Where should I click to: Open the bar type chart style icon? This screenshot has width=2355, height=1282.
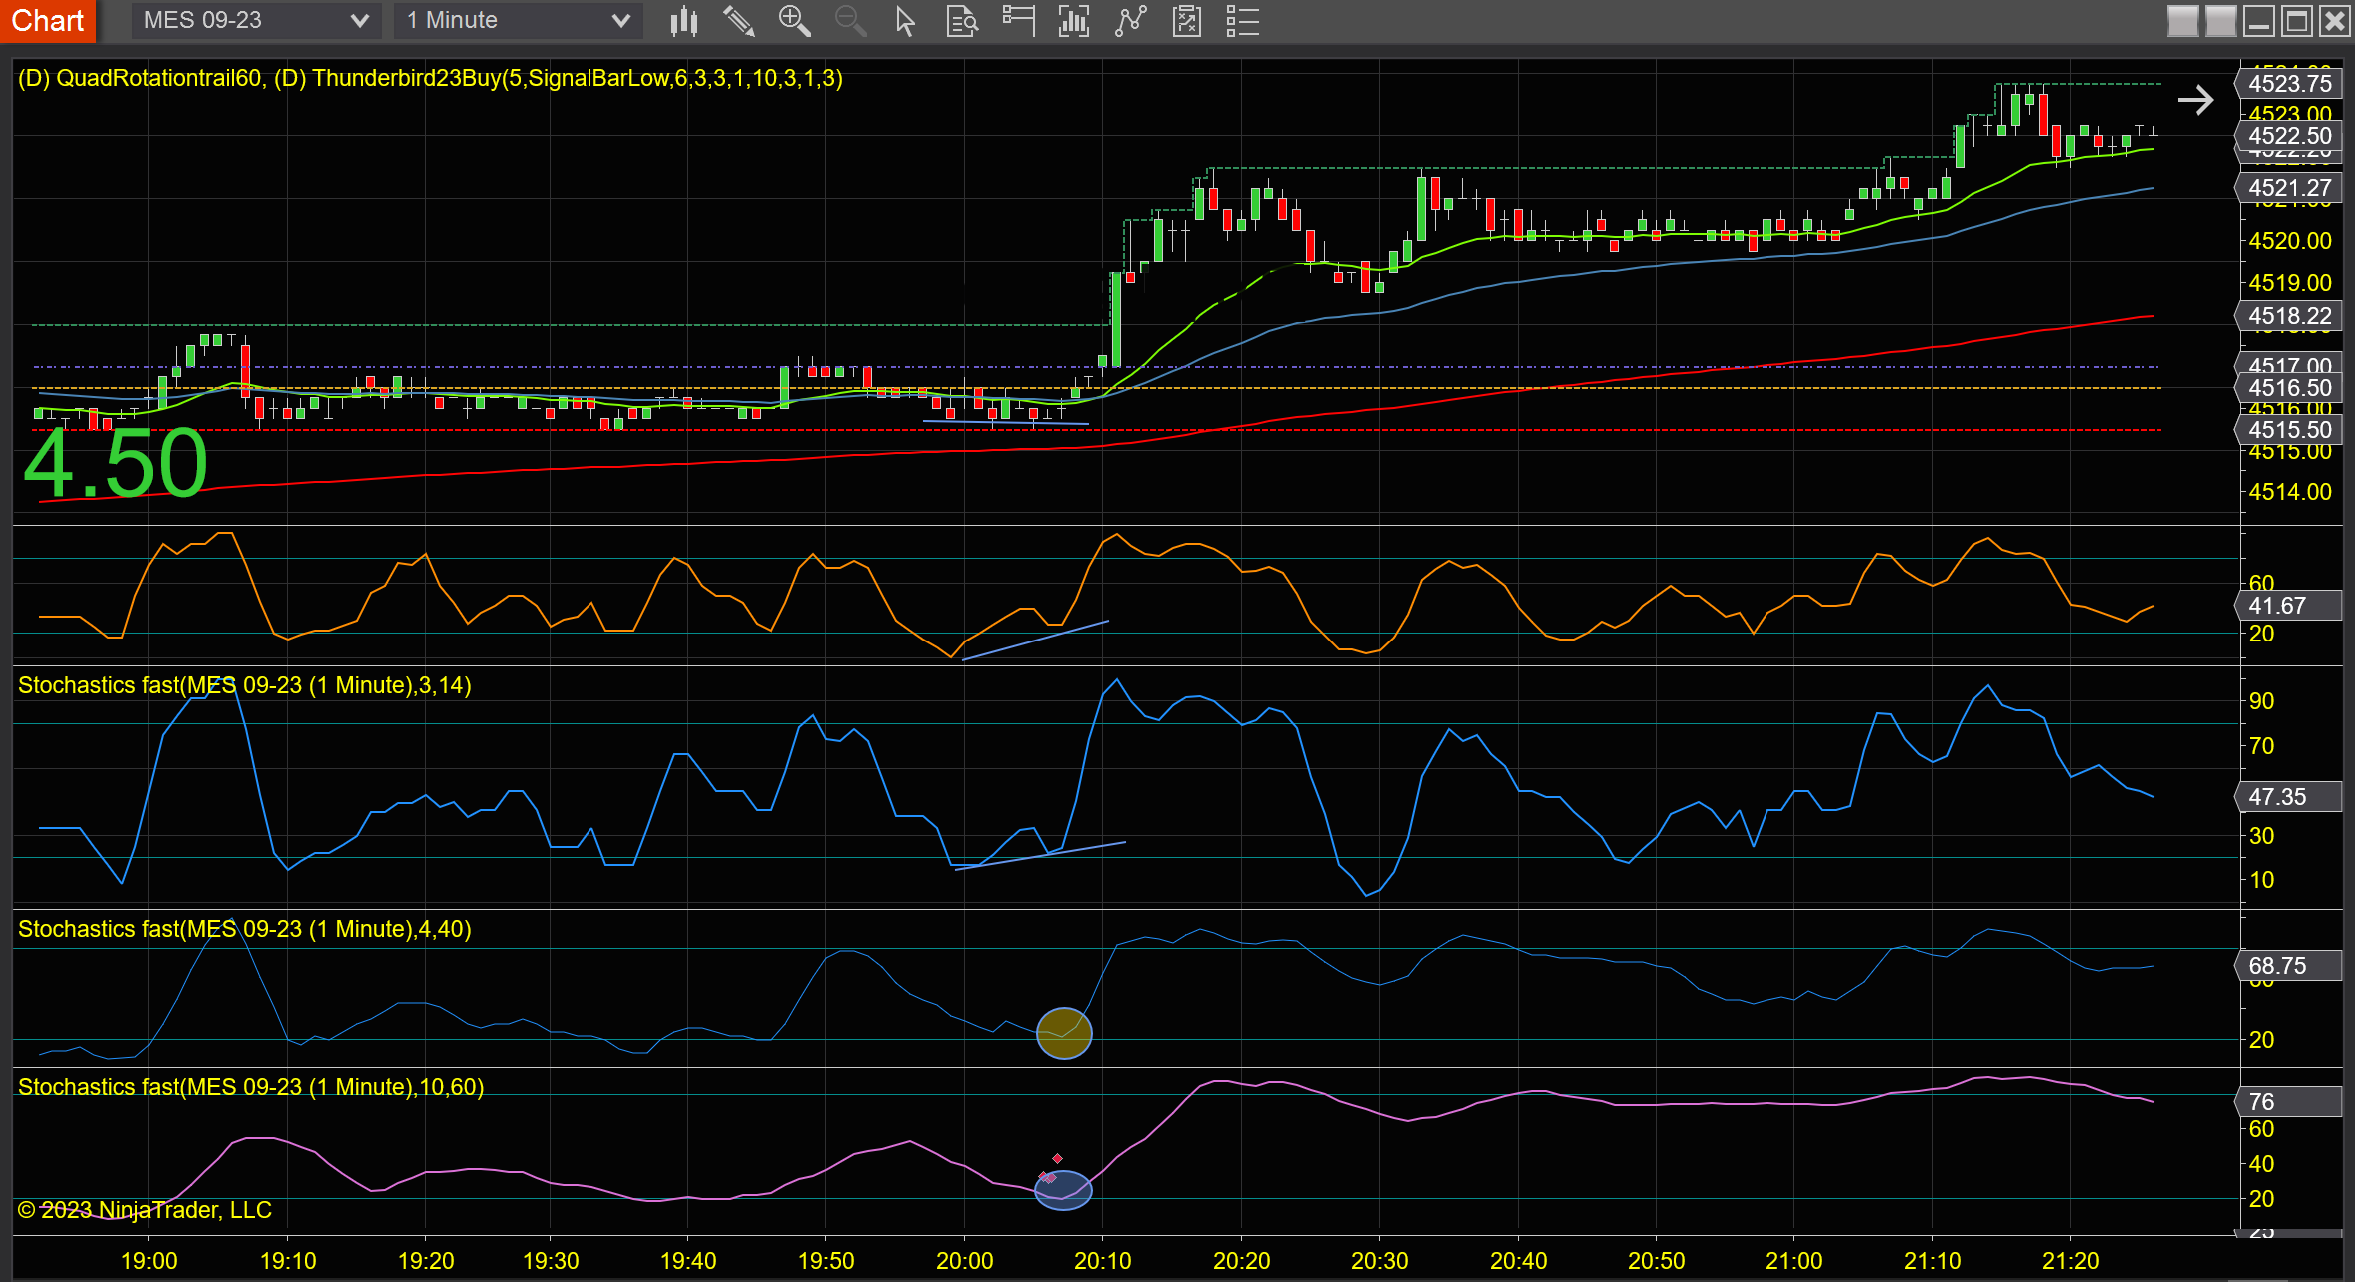coord(683,21)
